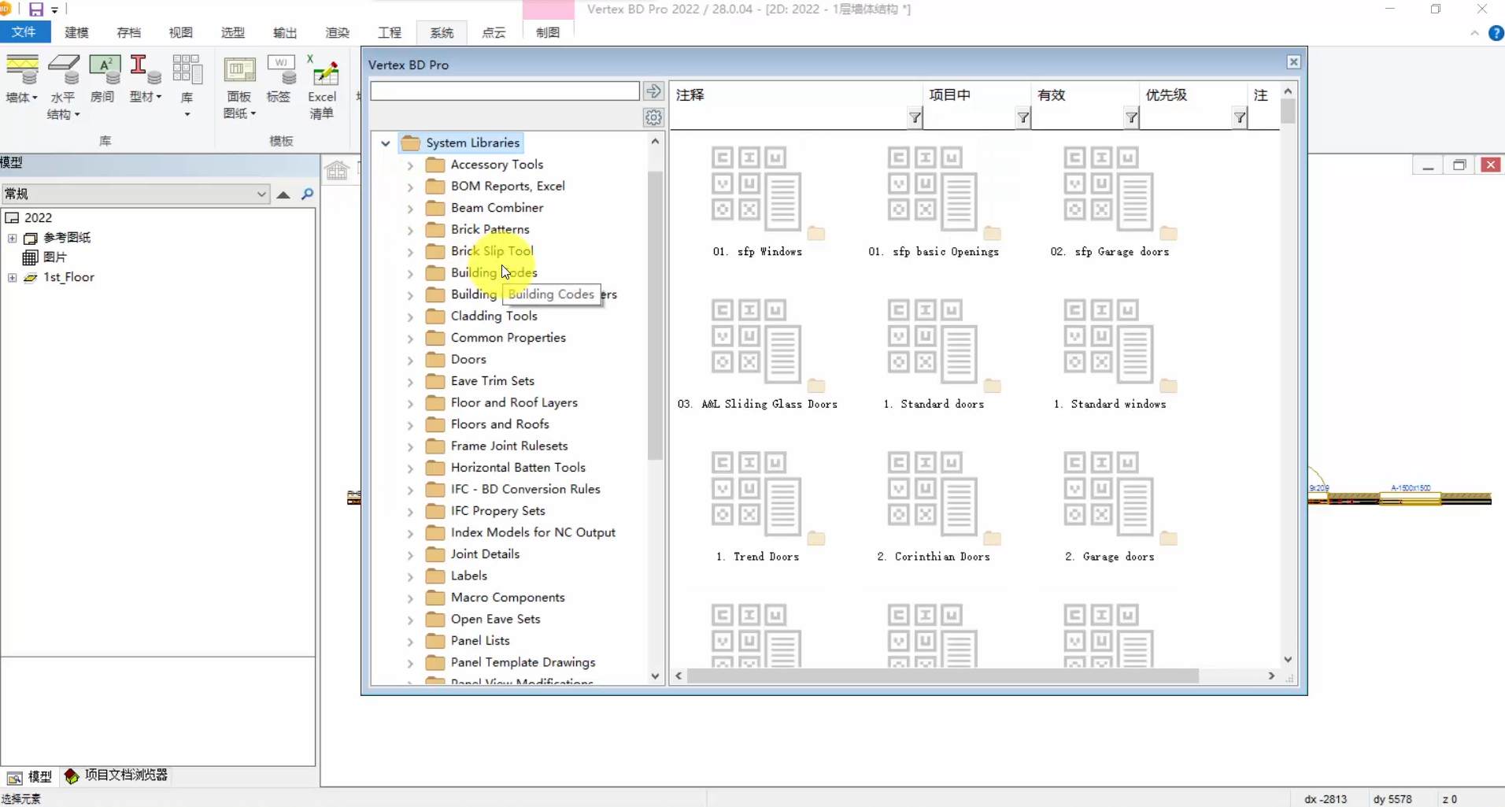The height and width of the screenshot is (807, 1505).
Task: Click the scroll down arrow of thumbnail pane
Action: pyautogui.click(x=1288, y=660)
